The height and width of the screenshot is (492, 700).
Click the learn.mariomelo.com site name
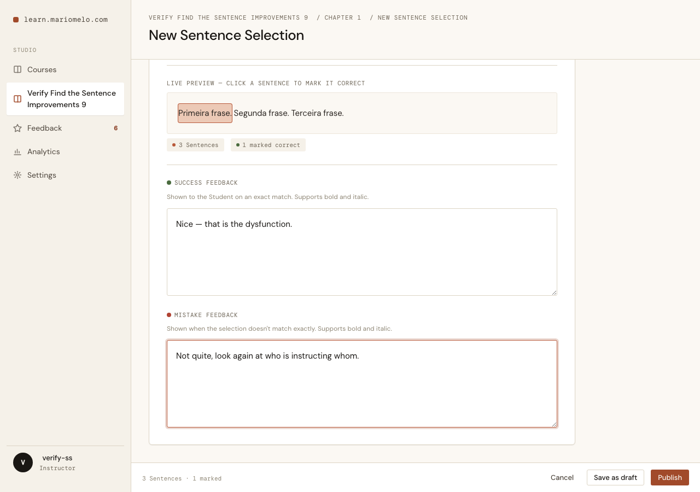pos(66,20)
